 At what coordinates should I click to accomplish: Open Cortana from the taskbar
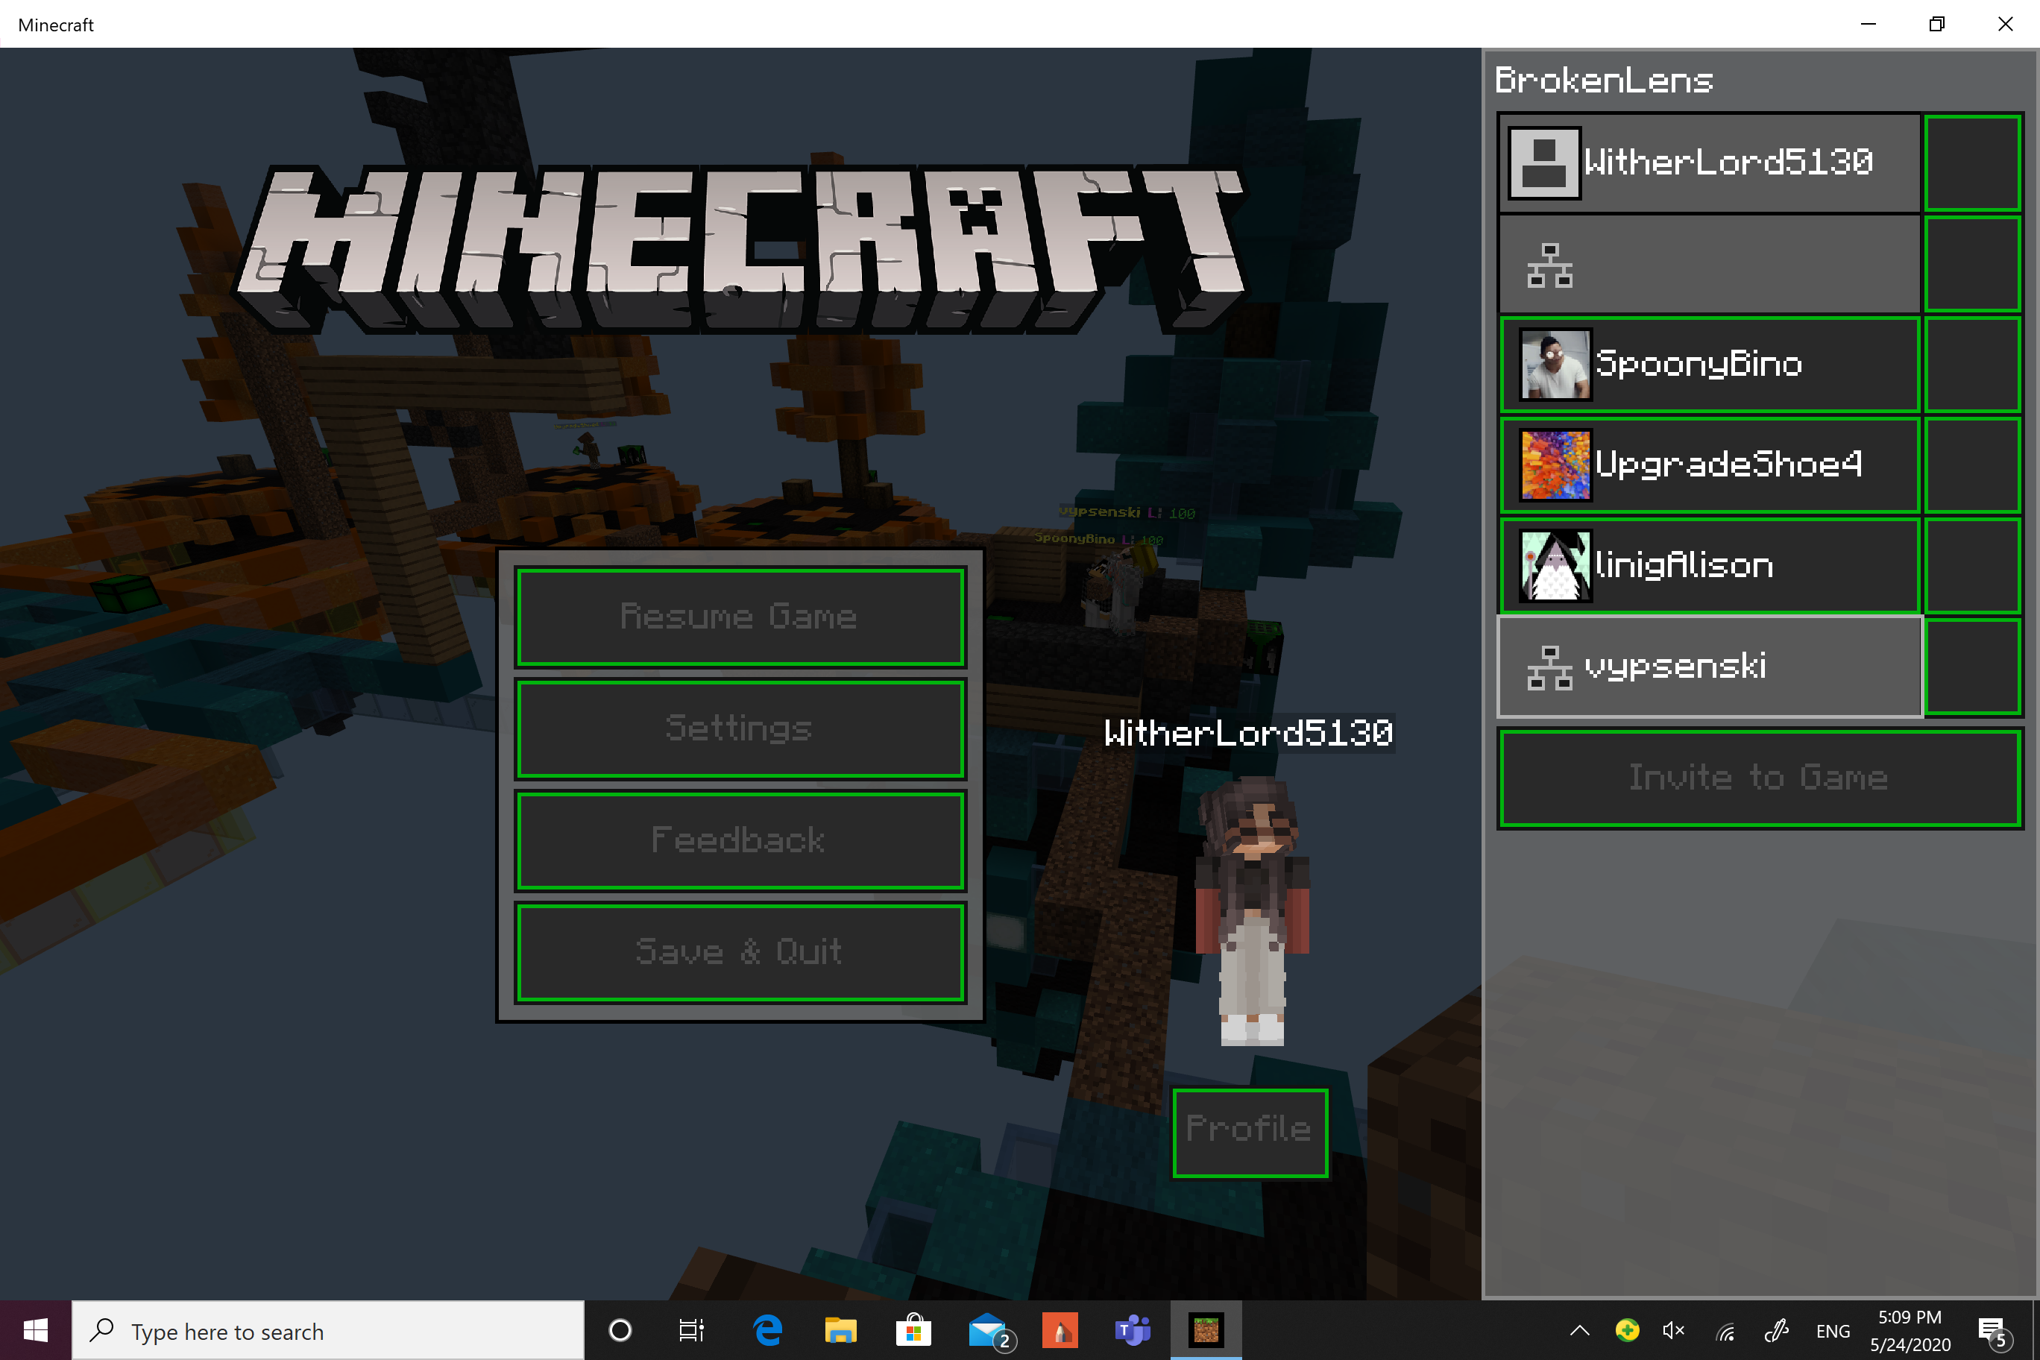620,1330
